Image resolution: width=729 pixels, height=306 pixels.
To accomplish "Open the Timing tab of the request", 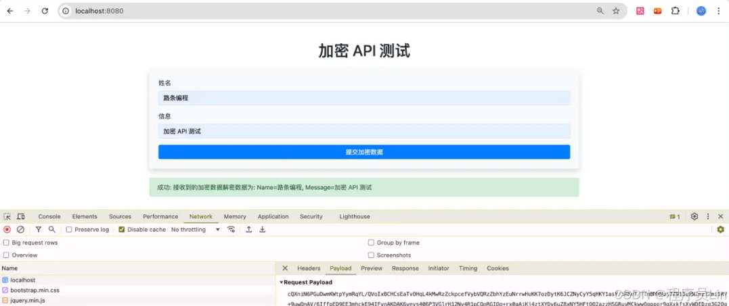I will pyautogui.click(x=468, y=268).
